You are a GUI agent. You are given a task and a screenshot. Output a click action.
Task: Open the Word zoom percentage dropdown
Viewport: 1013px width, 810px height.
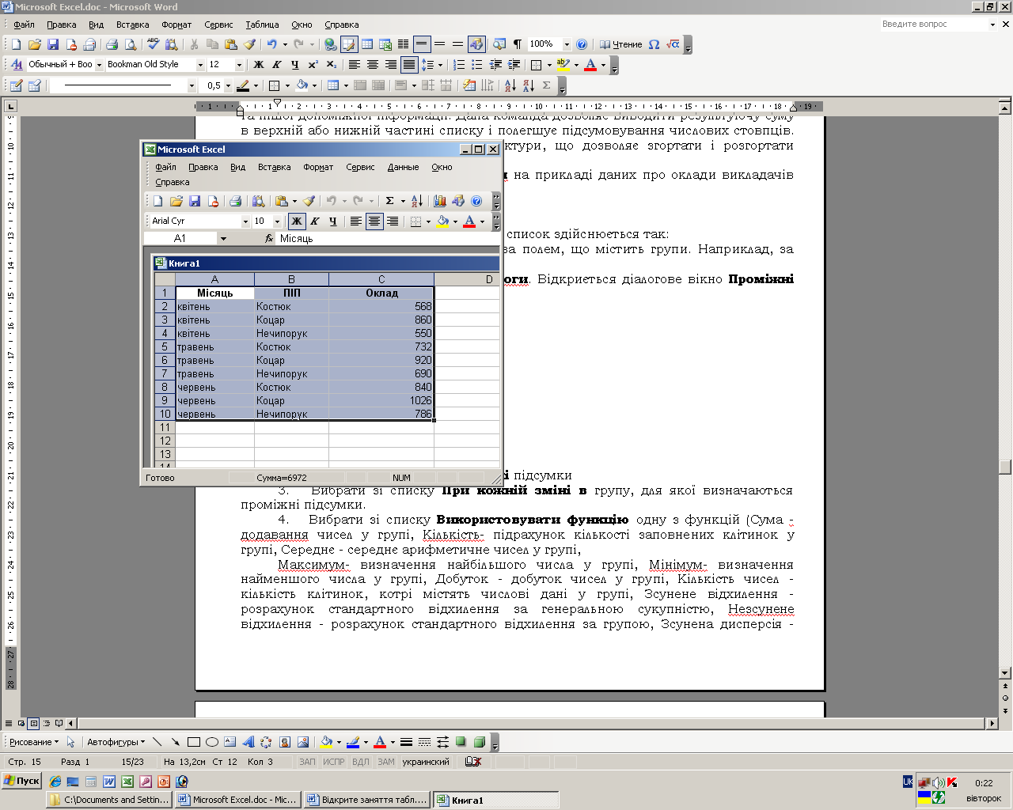566,44
